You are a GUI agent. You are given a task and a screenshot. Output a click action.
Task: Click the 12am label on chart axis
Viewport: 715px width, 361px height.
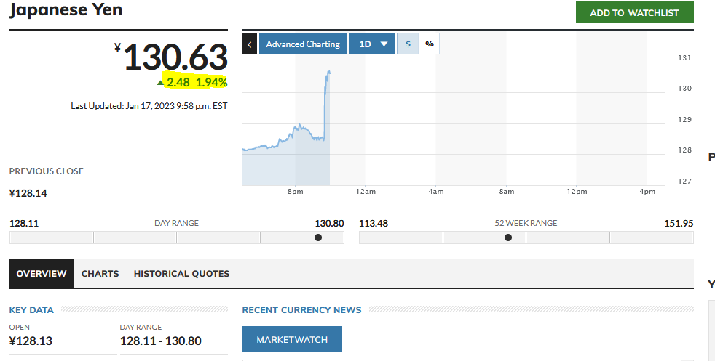[x=366, y=192]
